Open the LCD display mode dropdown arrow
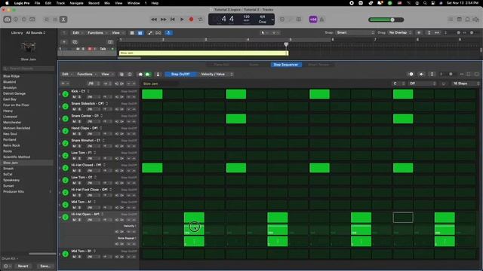The height and width of the screenshot is (271, 483). [272, 20]
